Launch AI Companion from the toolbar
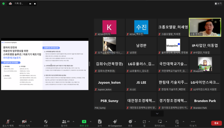Image resolution: width=224 pixels, height=128 pixels. tap(115, 121)
